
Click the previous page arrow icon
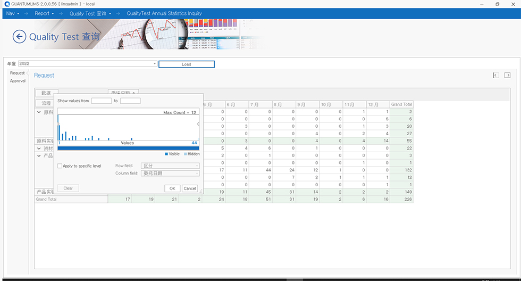point(495,76)
